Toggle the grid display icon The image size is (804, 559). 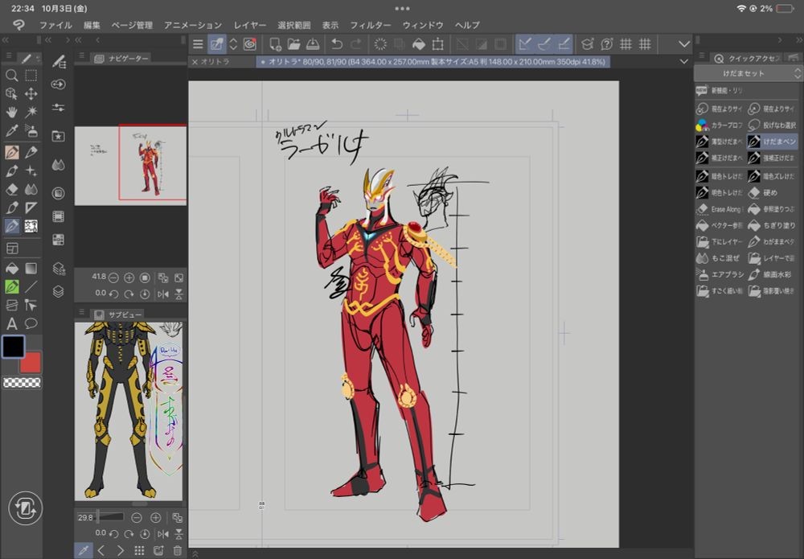626,43
